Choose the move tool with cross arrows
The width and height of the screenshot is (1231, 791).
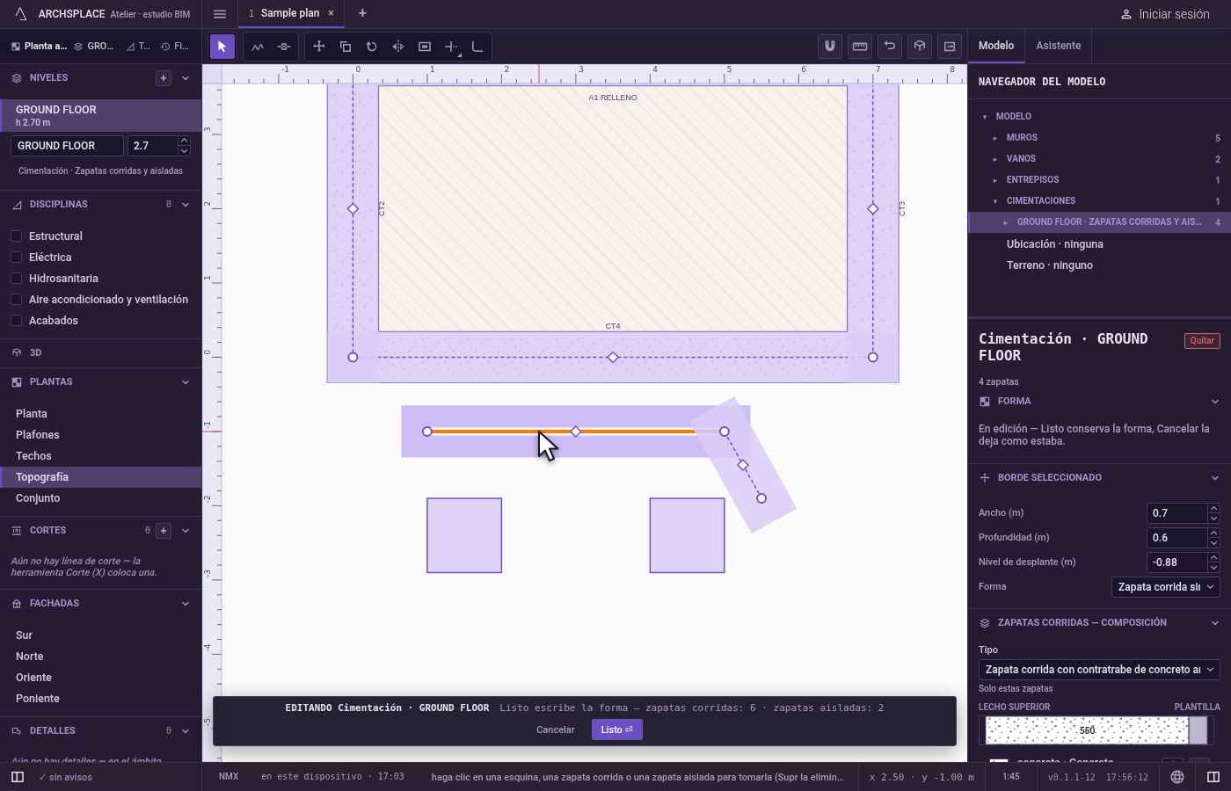coord(319,47)
